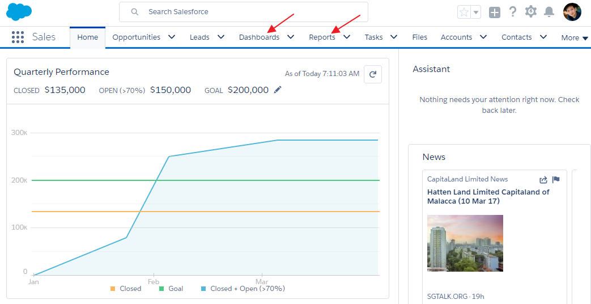Flag the CapitaLand news article

tap(556, 180)
